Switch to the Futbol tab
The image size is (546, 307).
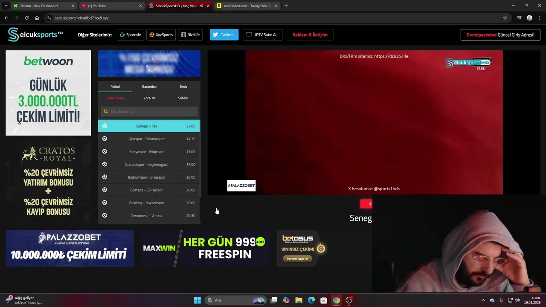pyautogui.click(x=115, y=87)
